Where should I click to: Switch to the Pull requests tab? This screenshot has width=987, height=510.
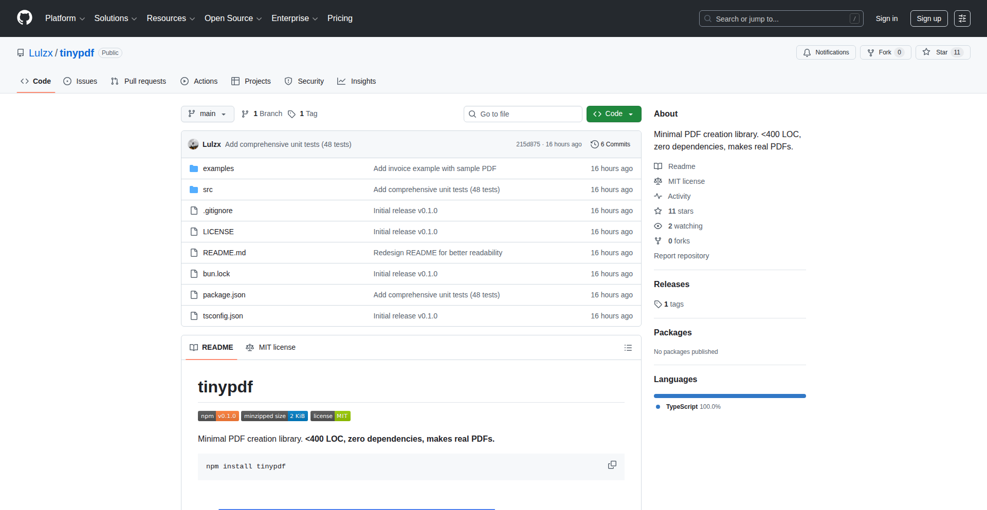138,81
